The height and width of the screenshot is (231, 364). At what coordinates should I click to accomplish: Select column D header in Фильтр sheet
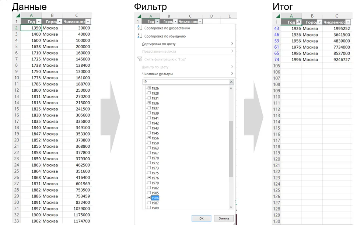(x=211, y=16)
